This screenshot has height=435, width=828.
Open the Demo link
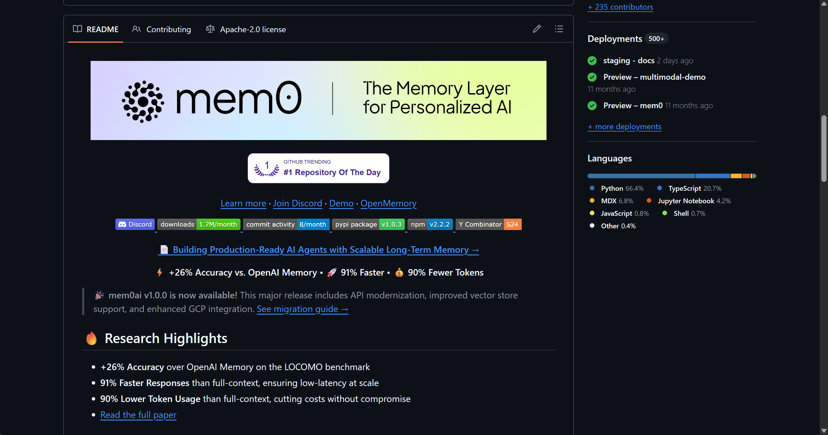tap(341, 203)
